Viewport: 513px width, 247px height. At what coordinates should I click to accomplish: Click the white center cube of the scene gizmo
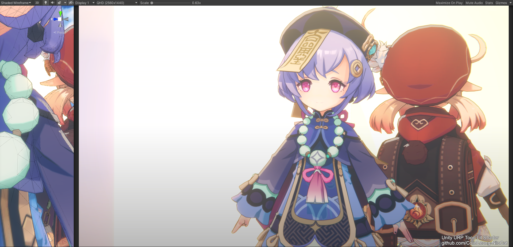coord(60,19)
